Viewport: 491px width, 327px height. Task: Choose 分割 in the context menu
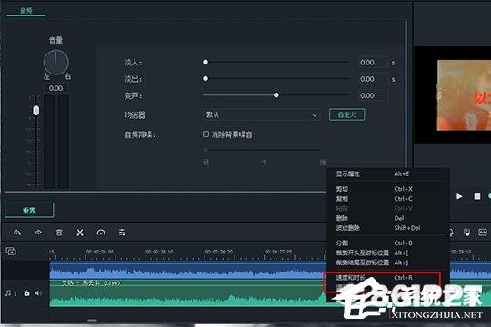pos(388,243)
